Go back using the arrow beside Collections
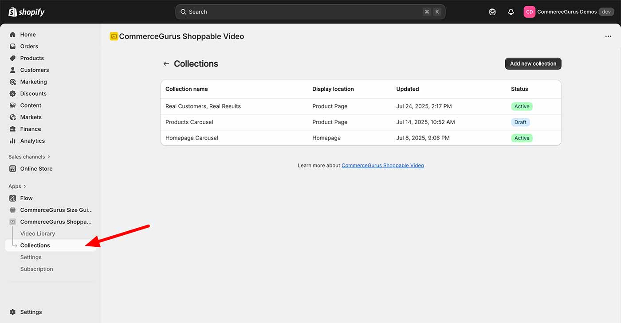This screenshot has height=323, width=621. (x=166, y=63)
